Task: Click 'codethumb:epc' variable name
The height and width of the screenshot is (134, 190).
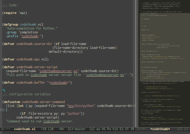Action: pyautogui.click(x=28, y=59)
